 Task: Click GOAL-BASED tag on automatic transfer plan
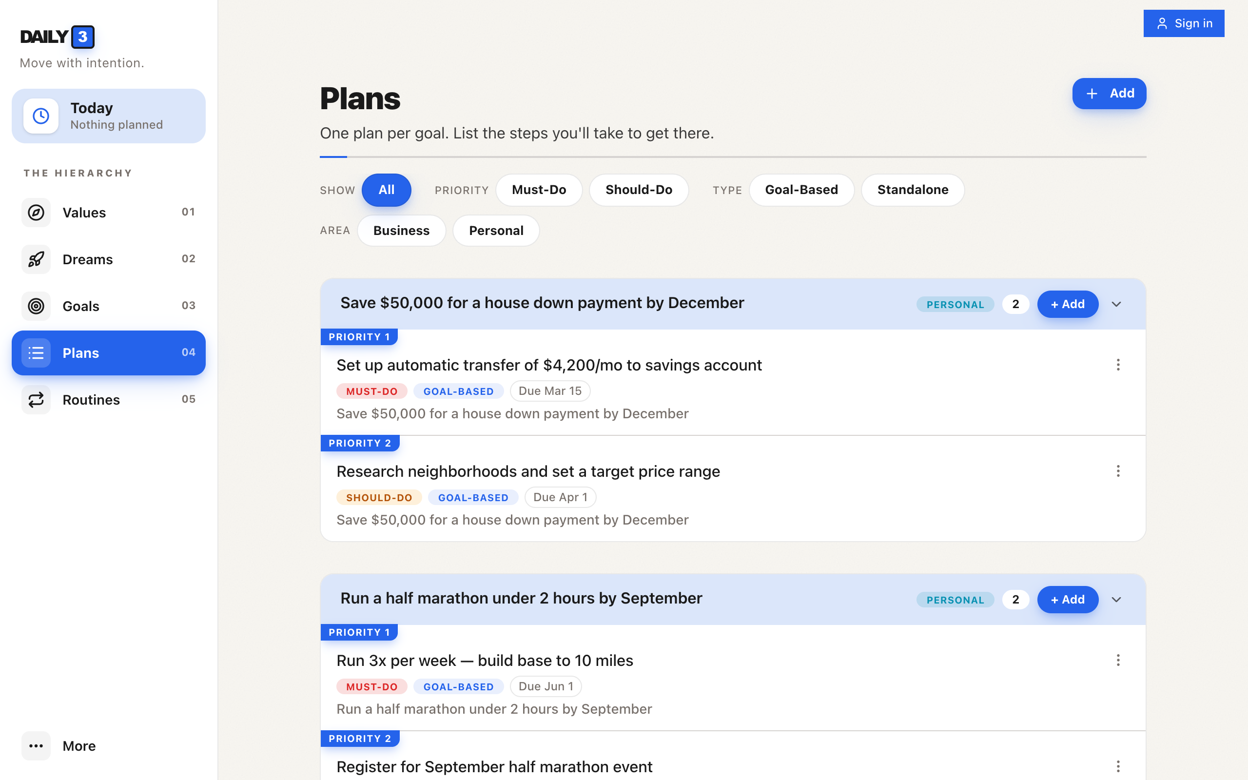point(458,391)
